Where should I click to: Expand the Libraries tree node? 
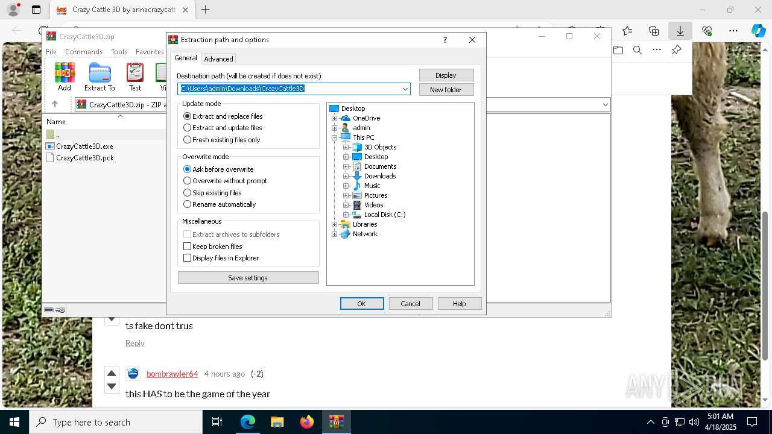tap(335, 224)
